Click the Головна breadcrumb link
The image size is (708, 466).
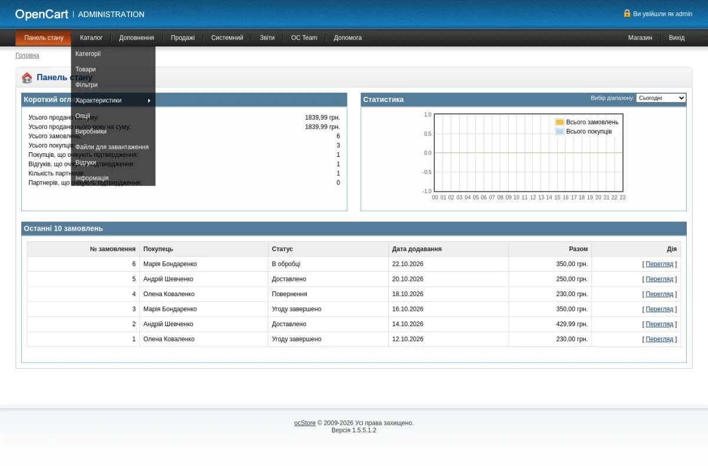click(27, 55)
